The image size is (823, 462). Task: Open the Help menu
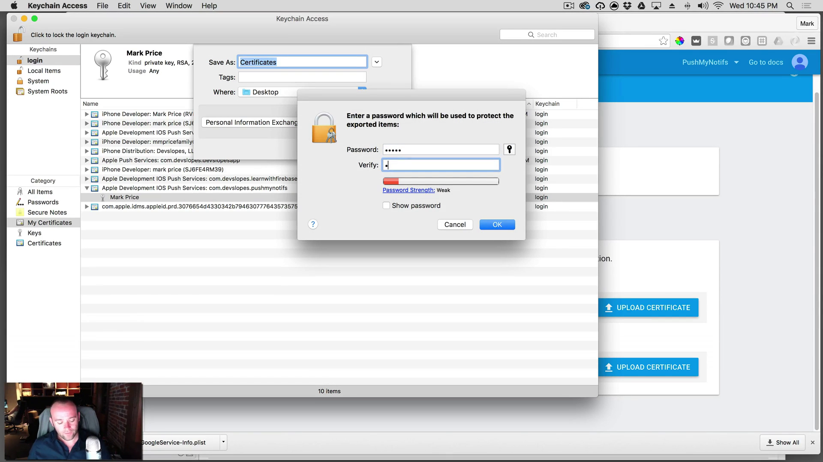pyautogui.click(x=209, y=6)
